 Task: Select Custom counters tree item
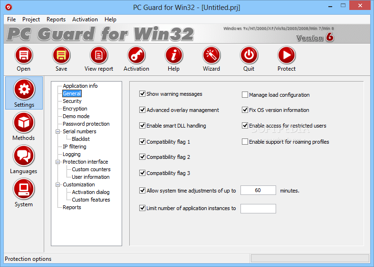point(91,169)
